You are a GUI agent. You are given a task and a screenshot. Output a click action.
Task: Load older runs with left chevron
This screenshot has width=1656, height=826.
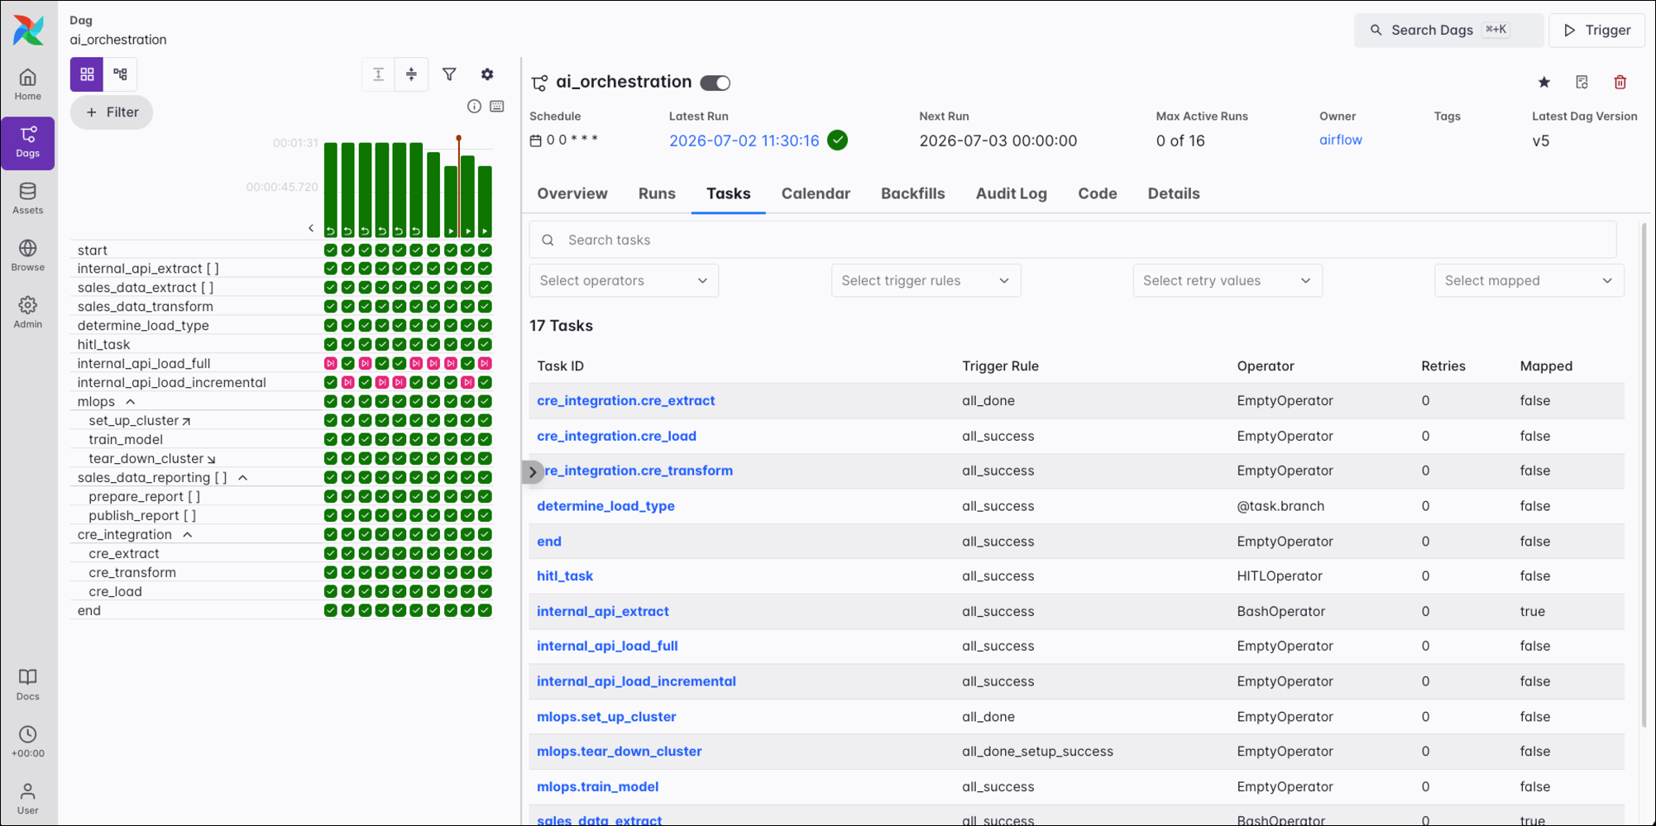pyautogui.click(x=311, y=228)
